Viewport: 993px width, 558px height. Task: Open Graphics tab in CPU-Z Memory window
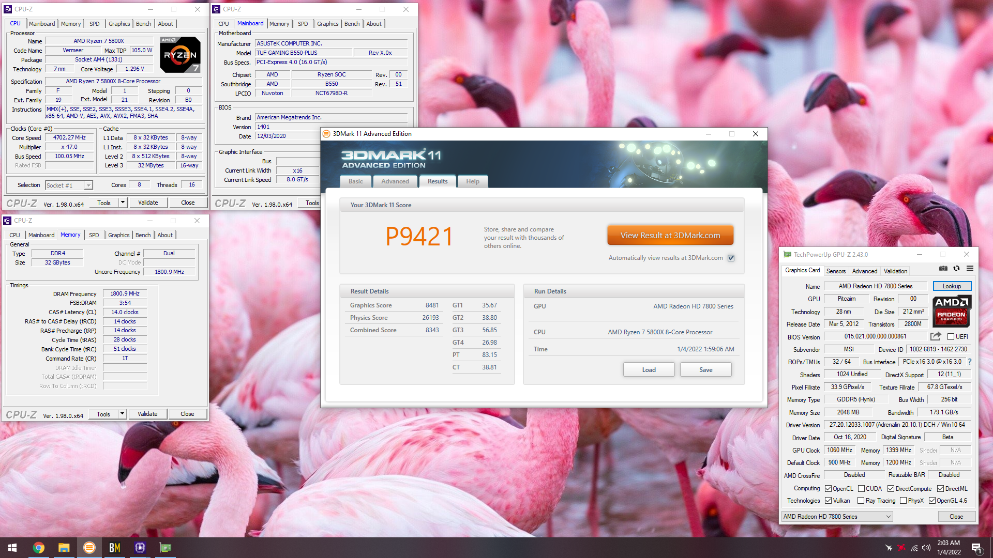118,235
